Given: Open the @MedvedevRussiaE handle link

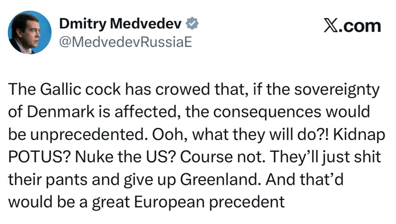Looking at the screenshot, I should click(125, 42).
